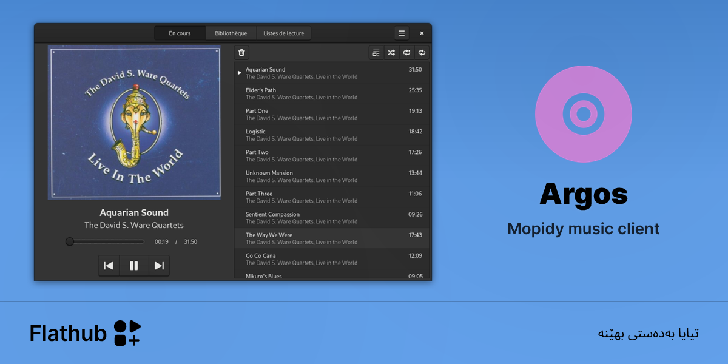
Task: Pick the Co Co Cana track
Action: pyautogui.click(x=332, y=258)
